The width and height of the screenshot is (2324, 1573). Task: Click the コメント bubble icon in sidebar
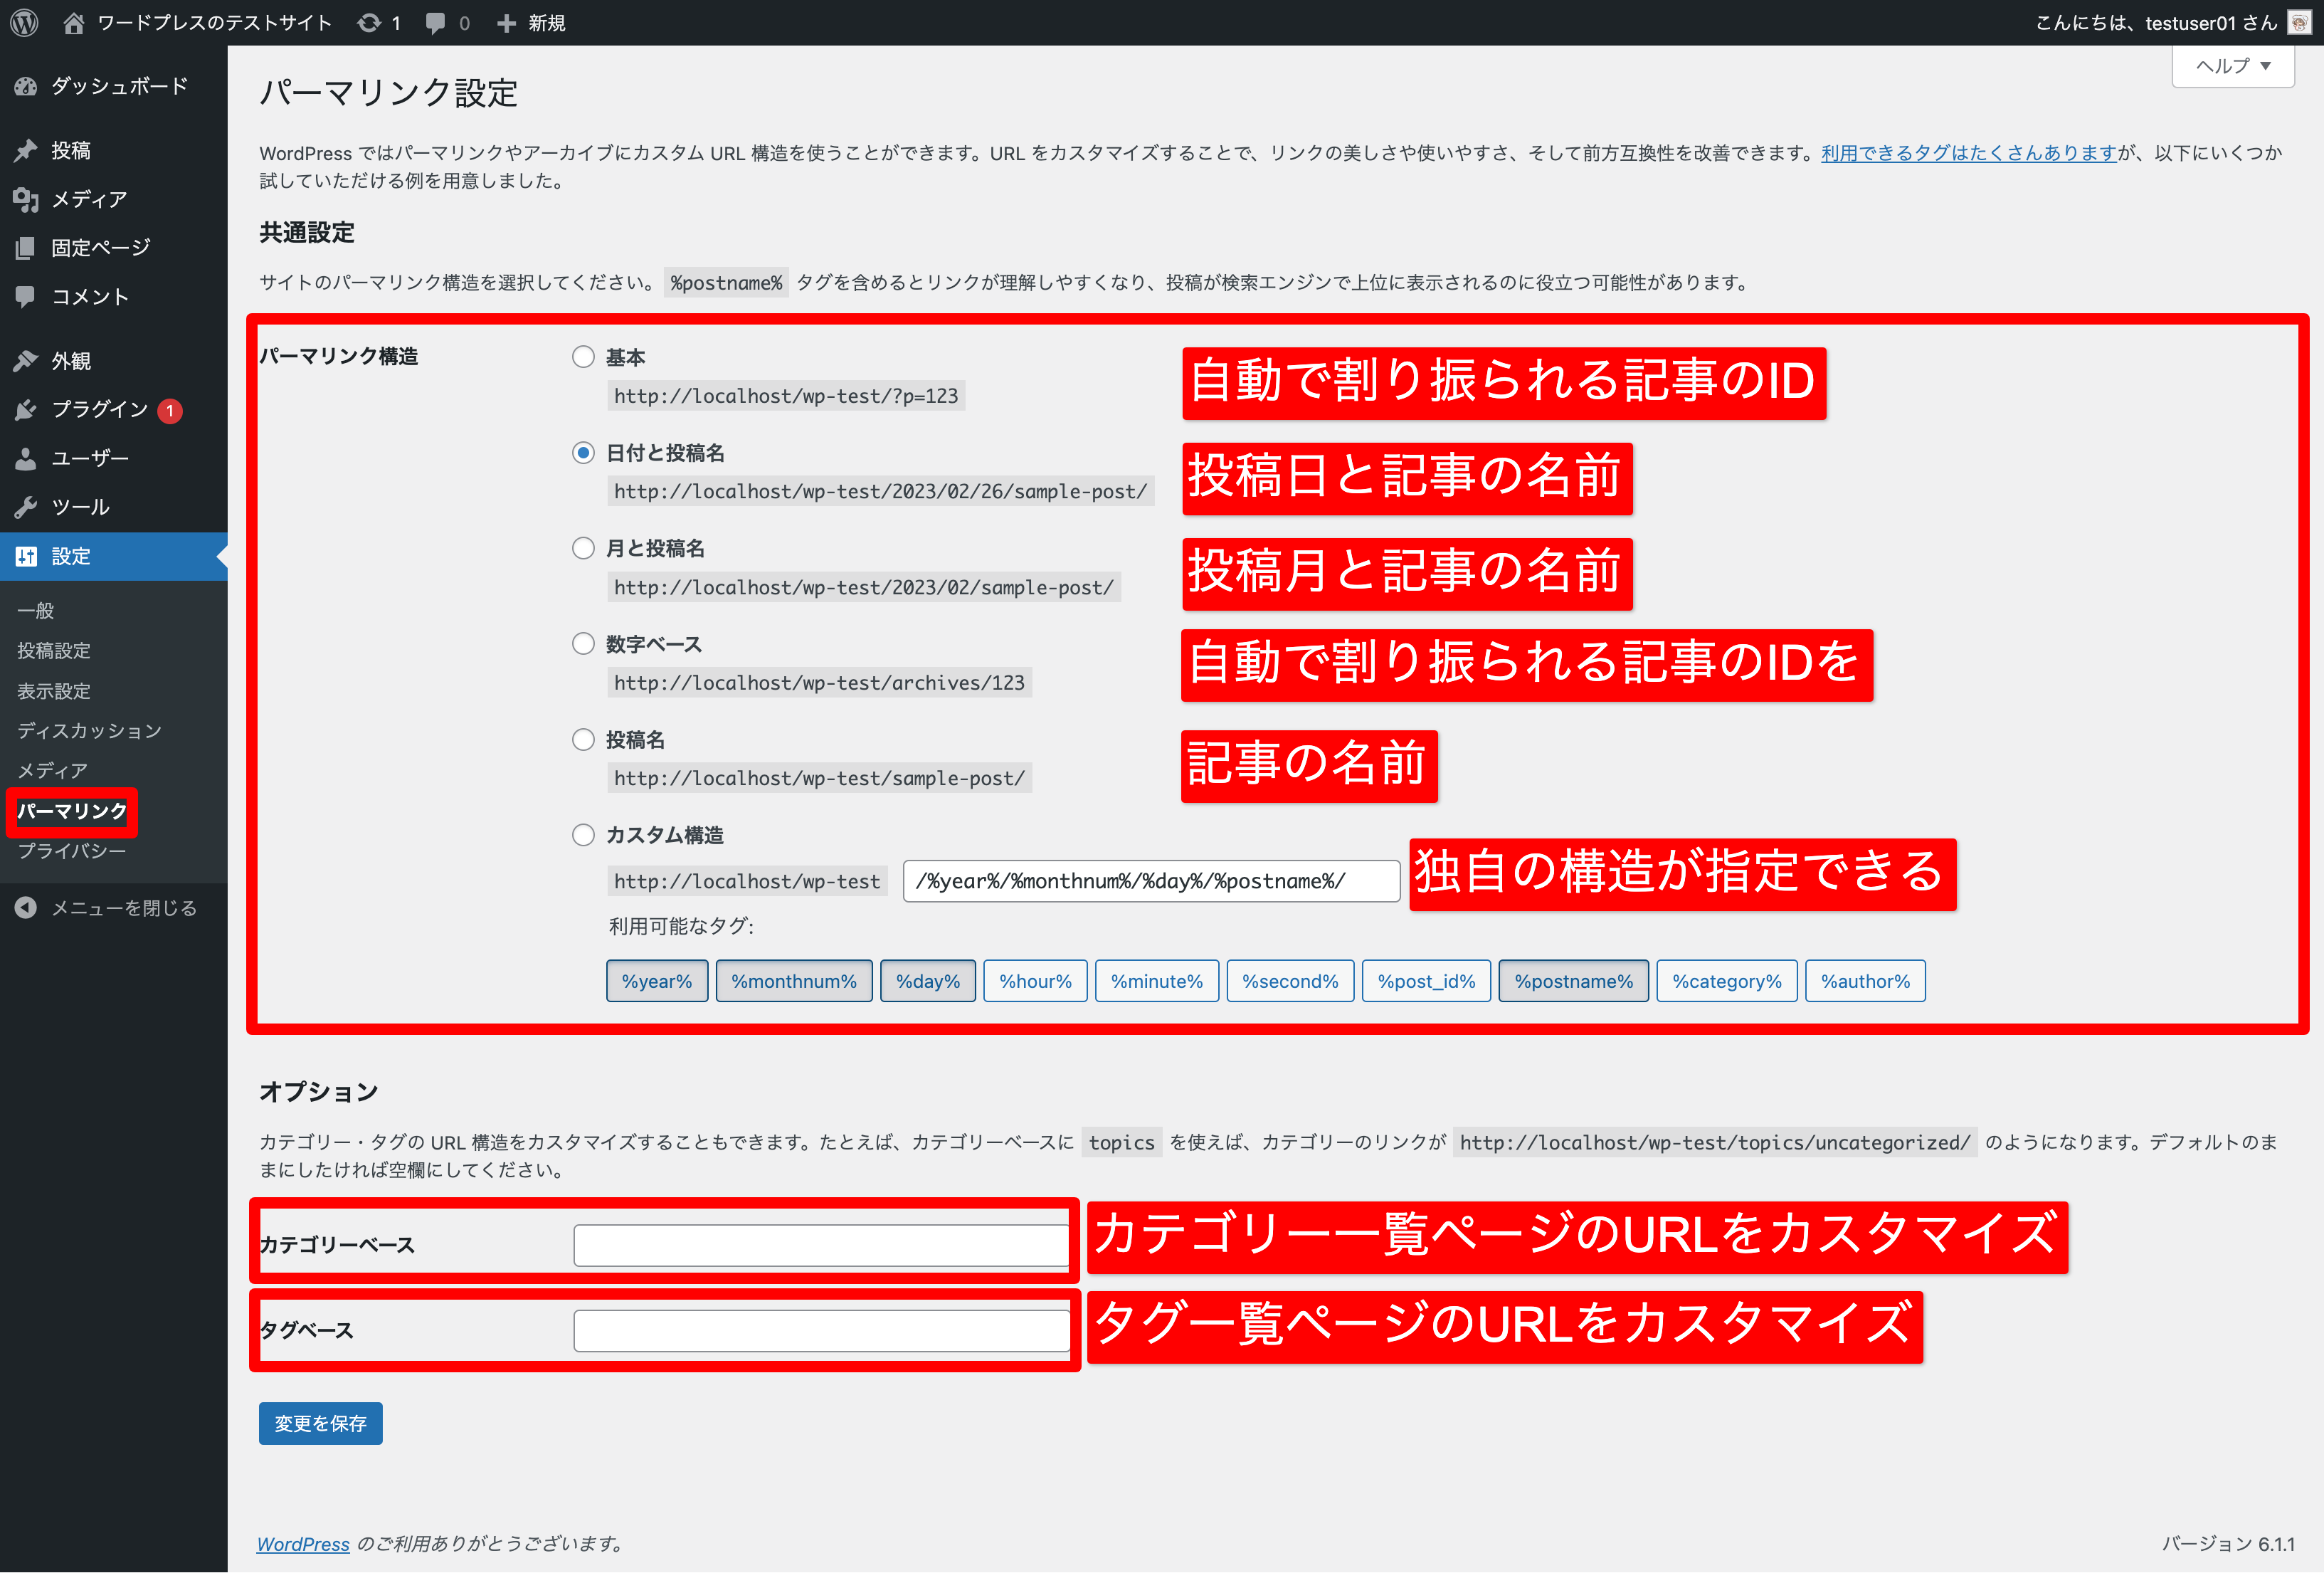pos(26,296)
